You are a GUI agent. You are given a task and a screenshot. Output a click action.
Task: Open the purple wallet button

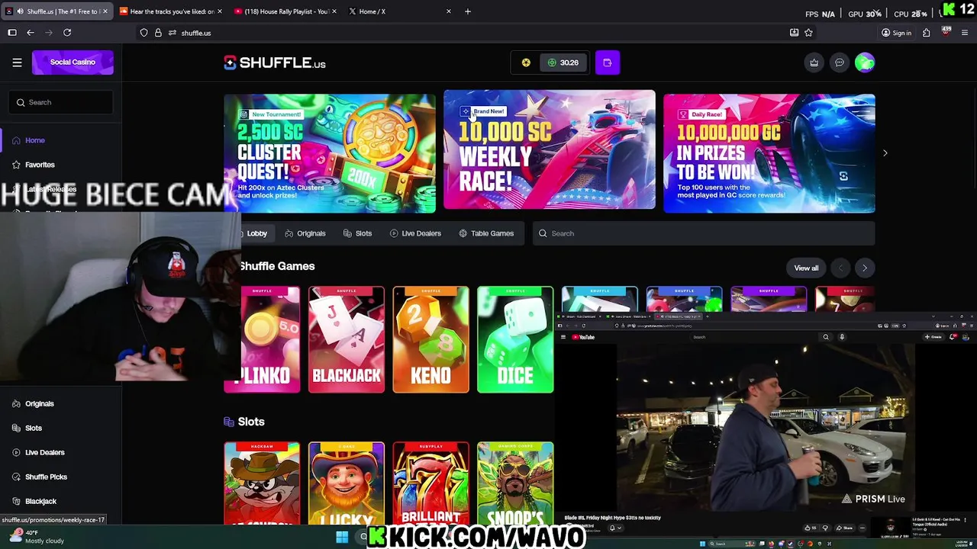608,63
